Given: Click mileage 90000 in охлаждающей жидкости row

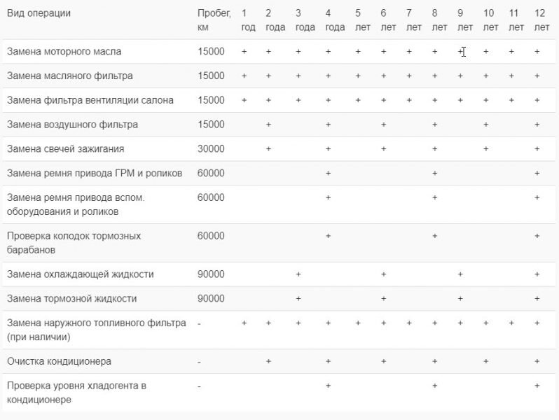Looking at the screenshot, I should click(x=211, y=274).
